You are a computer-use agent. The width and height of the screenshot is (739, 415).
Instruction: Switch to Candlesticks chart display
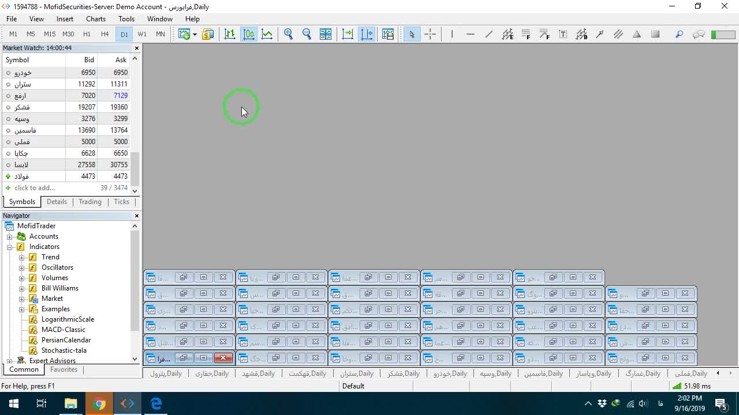[x=249, y=34]
